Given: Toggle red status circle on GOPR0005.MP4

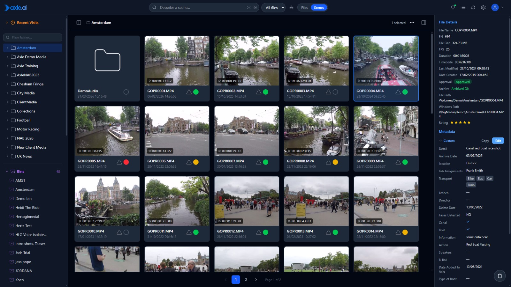Looking at the screenshot, I should point(126,162).
